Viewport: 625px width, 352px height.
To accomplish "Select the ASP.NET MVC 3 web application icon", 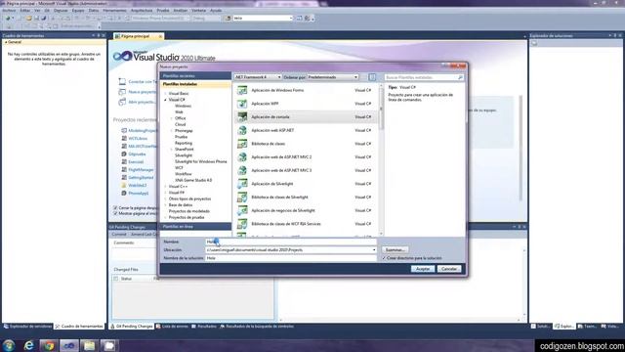I will (x=242, y=170).
